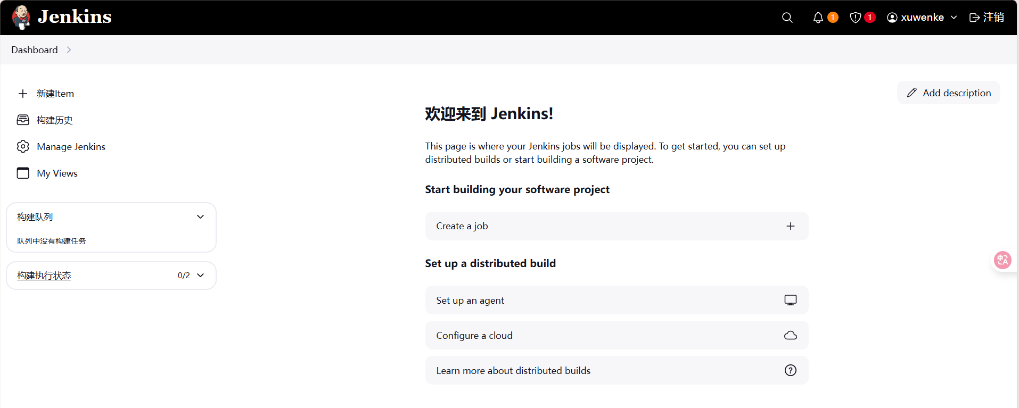Screen dimensions: 1019x408
Task: Go to the Dashboard breadcrumb
Action: tap(35, 49)
